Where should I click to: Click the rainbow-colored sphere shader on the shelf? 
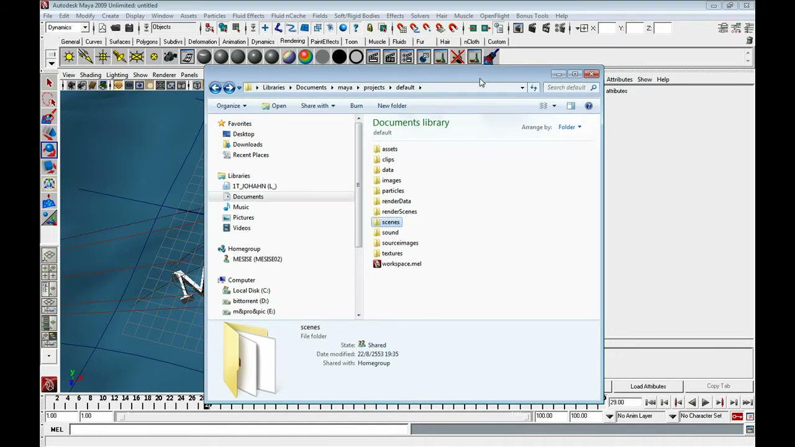click(x=305, y=57)
